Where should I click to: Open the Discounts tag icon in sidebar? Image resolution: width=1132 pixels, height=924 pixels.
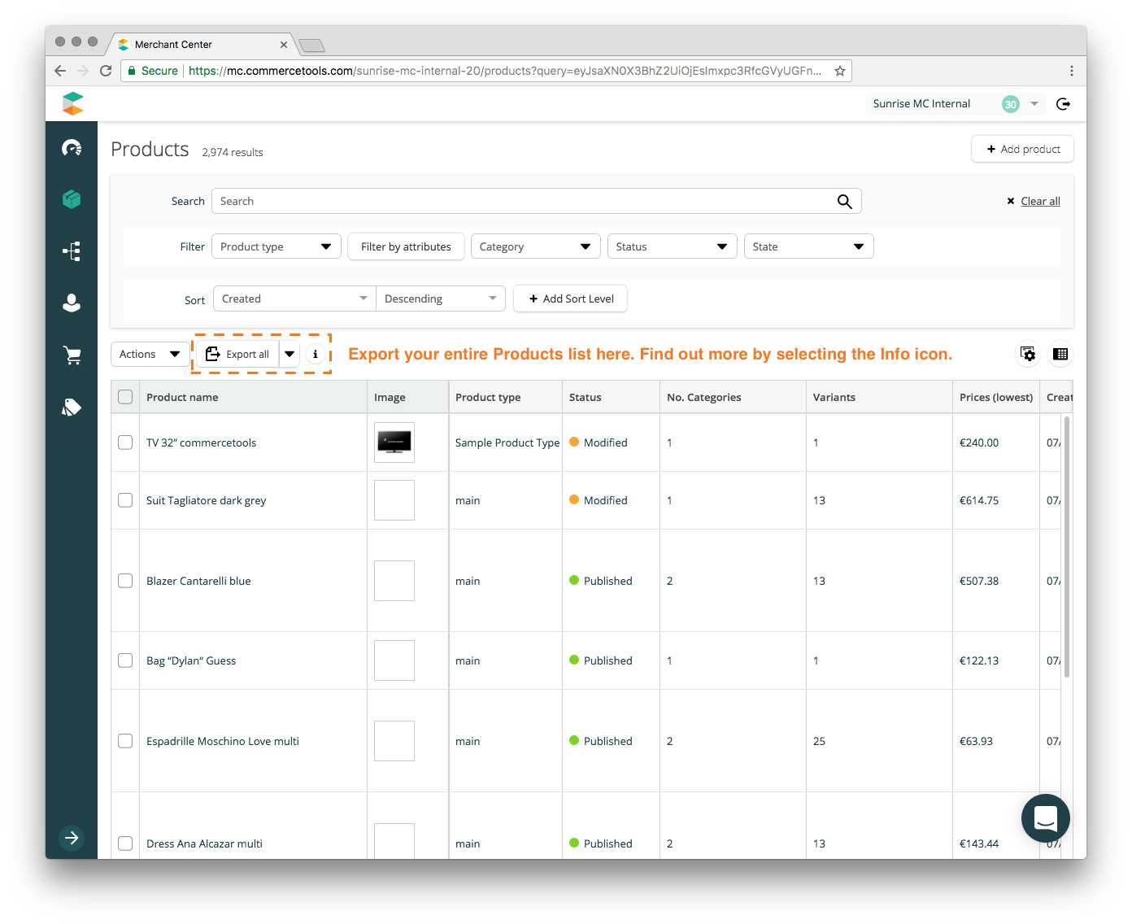coord(72,407)
